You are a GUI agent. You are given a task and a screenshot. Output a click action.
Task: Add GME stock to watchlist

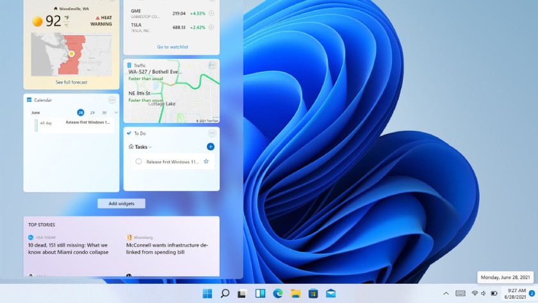click(x=211, y=13)
